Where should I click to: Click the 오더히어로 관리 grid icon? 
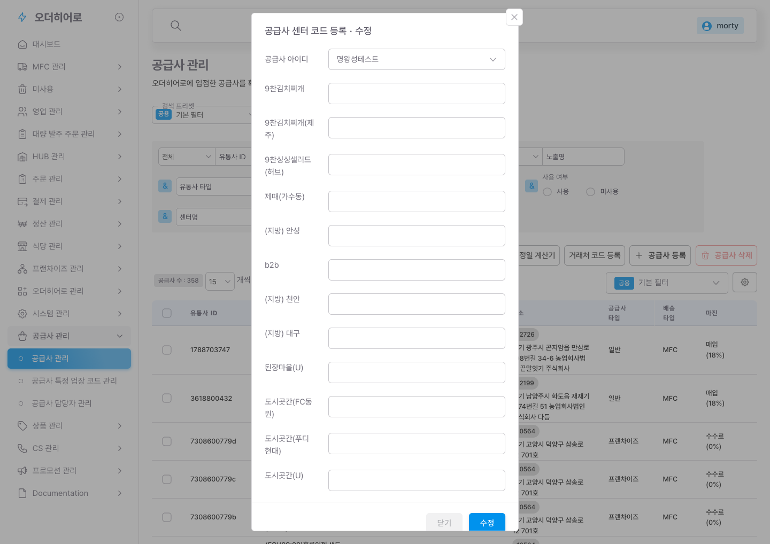[x=22, y=291]
